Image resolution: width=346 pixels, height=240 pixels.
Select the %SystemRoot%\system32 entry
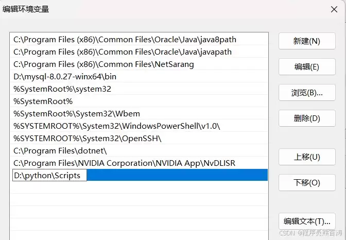point(139,89)
